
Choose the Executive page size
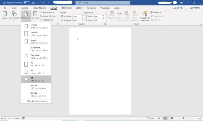(x=36, y=56)
